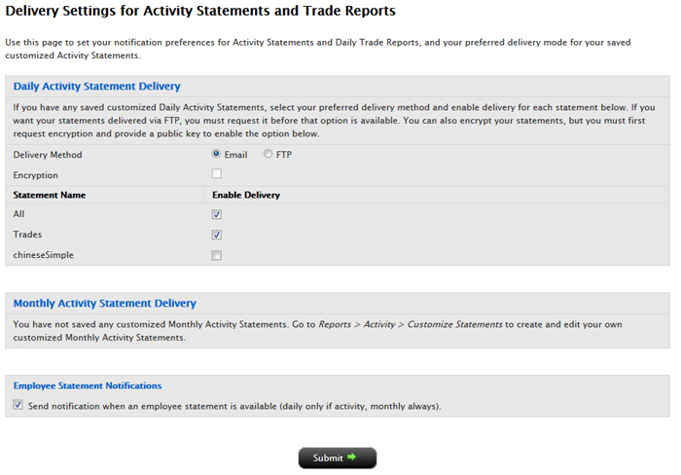Click the Enable Delivery column header
Viewport: 681px width, 475px height.
[x=246, y=195]
